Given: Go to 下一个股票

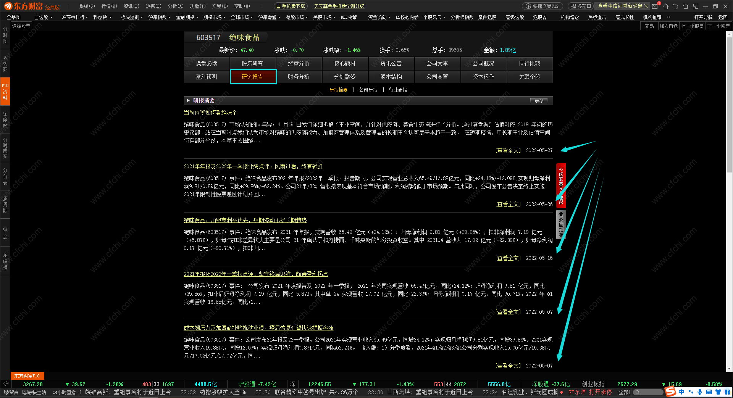Looking at the screenshot, I should tap(719, 26).
